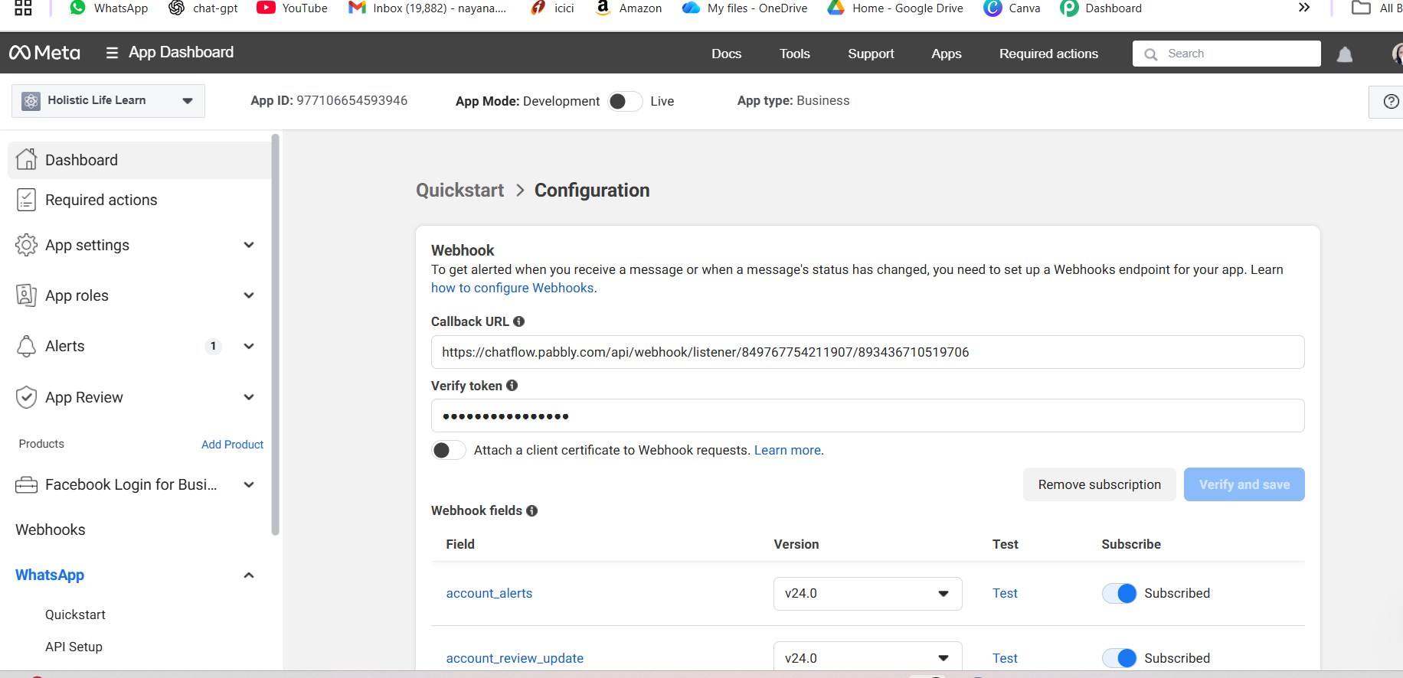
Task: Click the Meta logo
Action: tap(44, 53)
